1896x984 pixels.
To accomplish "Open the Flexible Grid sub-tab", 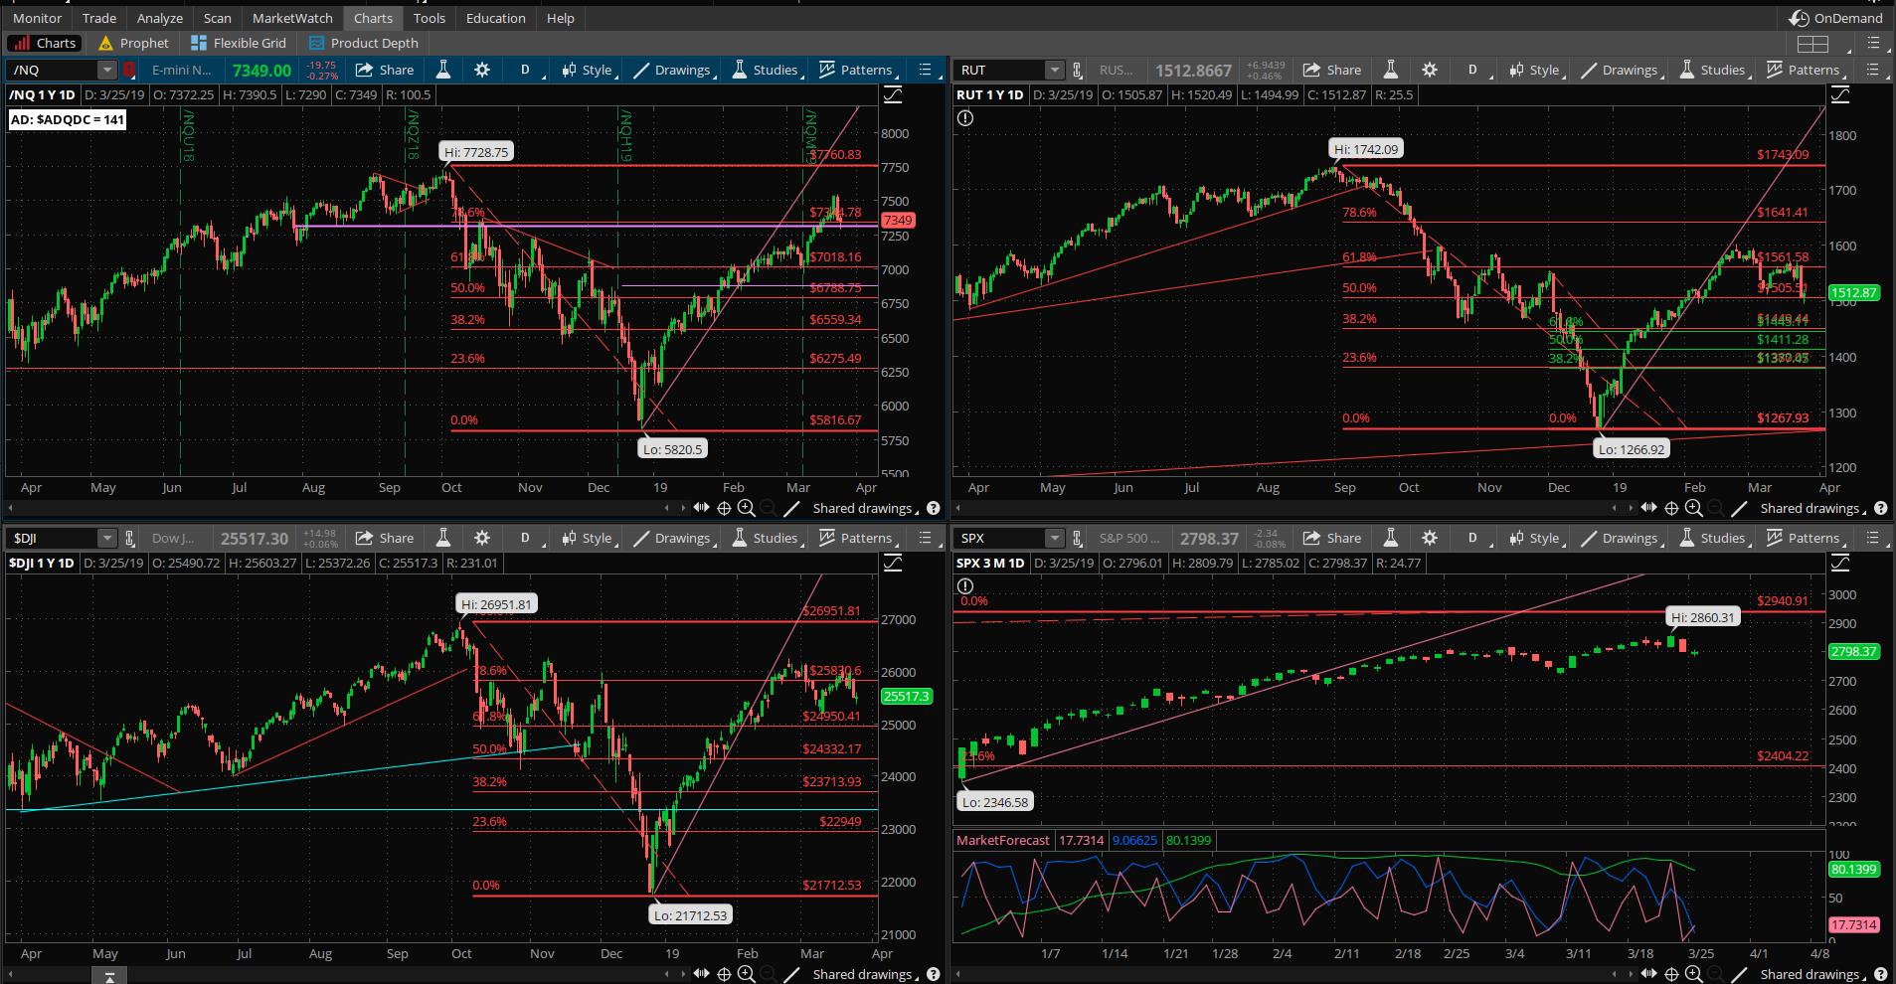I will coord(239,43).
